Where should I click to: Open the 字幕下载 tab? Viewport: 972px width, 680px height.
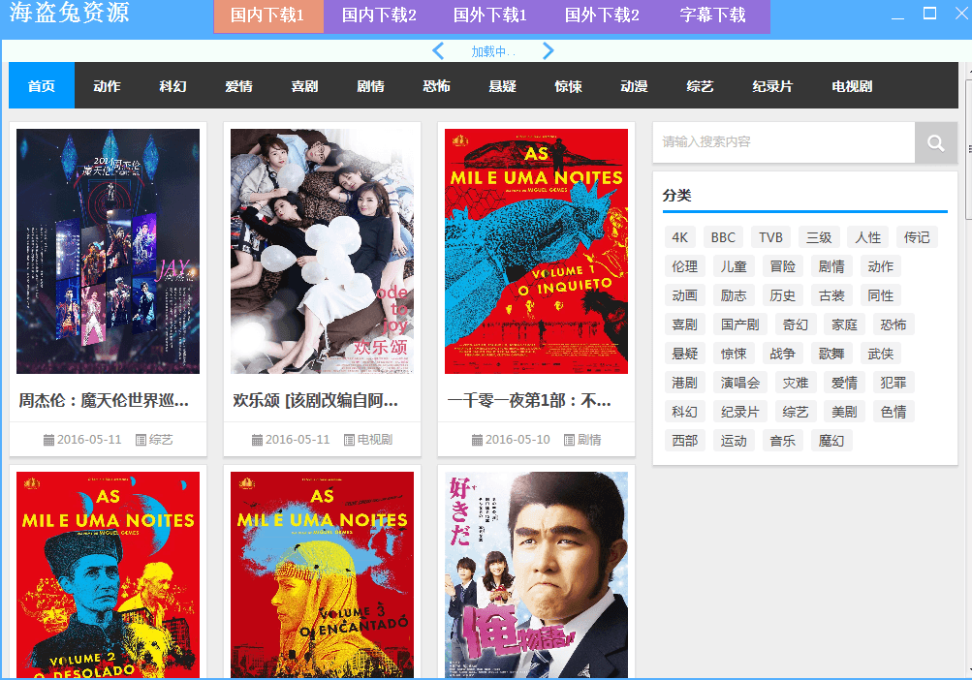tap(713, 15)
